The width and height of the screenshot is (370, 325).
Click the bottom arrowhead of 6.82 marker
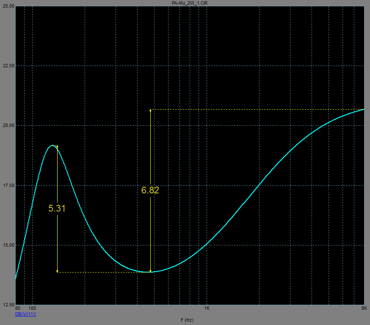150,271
